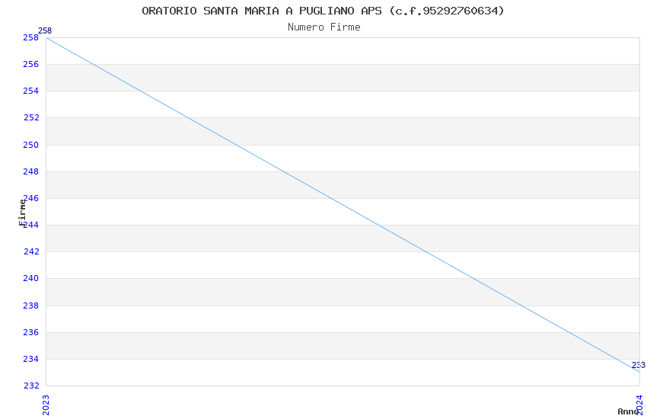This screenshot has width=647, height=419.
Task: Click the 250 y-axis tick label
Action: pyautogui.click(x=31, y=145)
